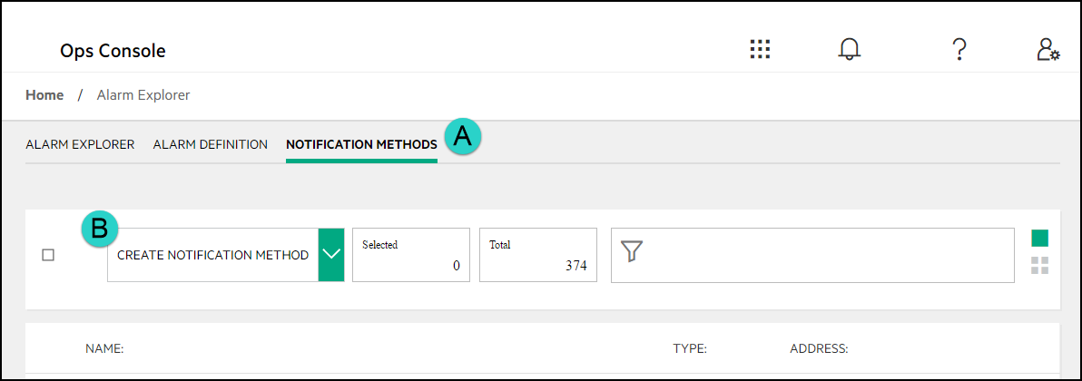The width and height of the screenshot is (1082, 381).
Task: Go to the Home breadcrumb link
Action: click(x=44, y=94)
